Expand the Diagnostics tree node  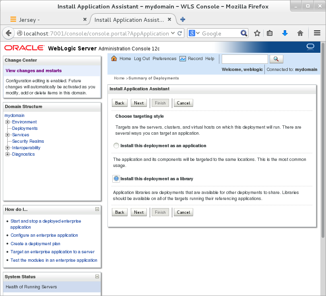pos(8,154)
